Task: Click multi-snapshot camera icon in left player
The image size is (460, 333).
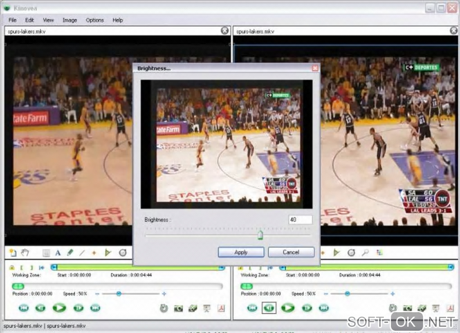Action: [x=193, y=308]
